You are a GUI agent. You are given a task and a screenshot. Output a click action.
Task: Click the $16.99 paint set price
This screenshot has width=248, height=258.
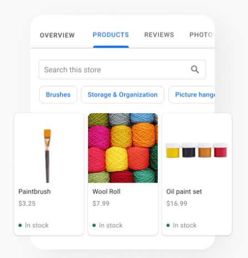coord(177,204)
